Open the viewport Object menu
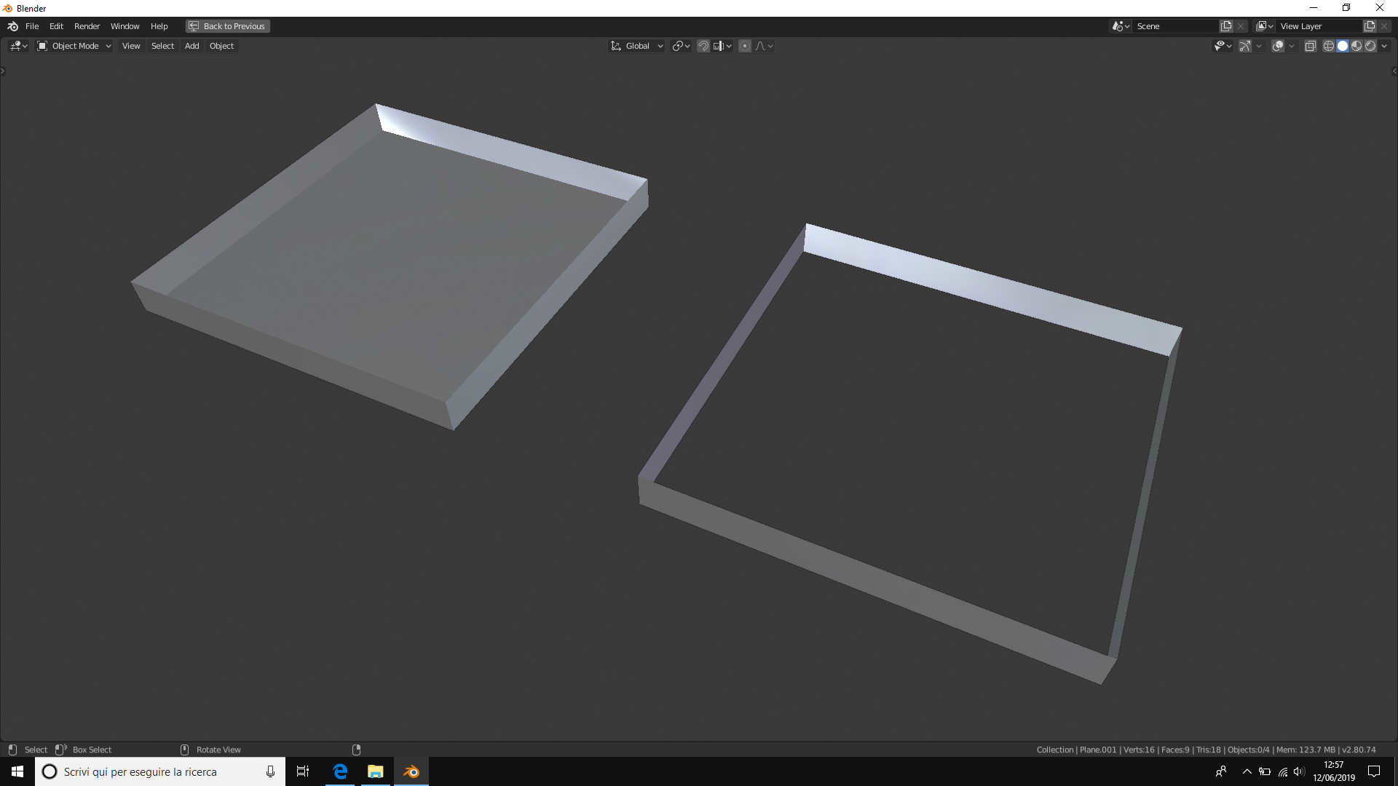This screenshot has height=786, width=1398. (x=221, y=46)
